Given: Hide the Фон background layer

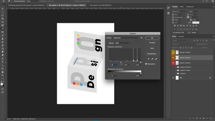Looking at the screenshot, I should point(173,78).
